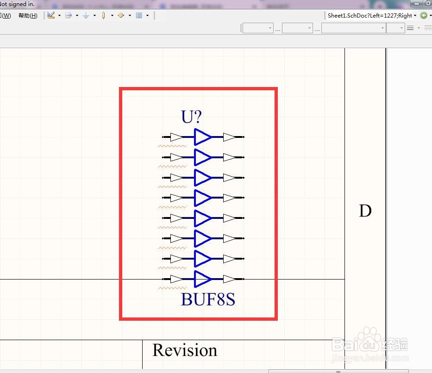Open the wide empty font combo box

[x=353, y=28]
